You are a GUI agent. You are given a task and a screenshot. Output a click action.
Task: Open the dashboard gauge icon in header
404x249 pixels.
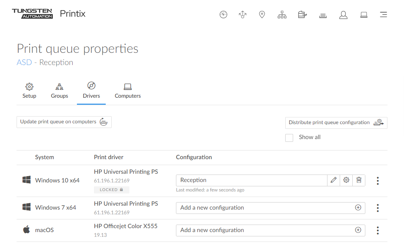(223, 15)
